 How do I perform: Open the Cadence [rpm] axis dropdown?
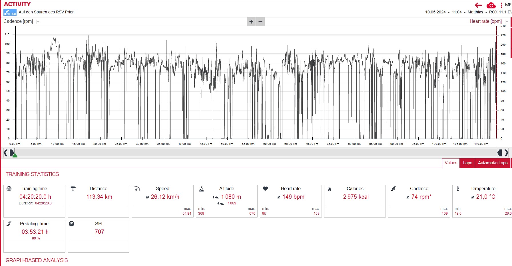[38, 22]
